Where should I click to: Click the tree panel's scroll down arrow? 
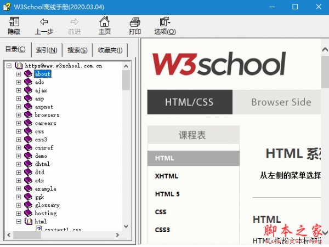coord(126,226)
